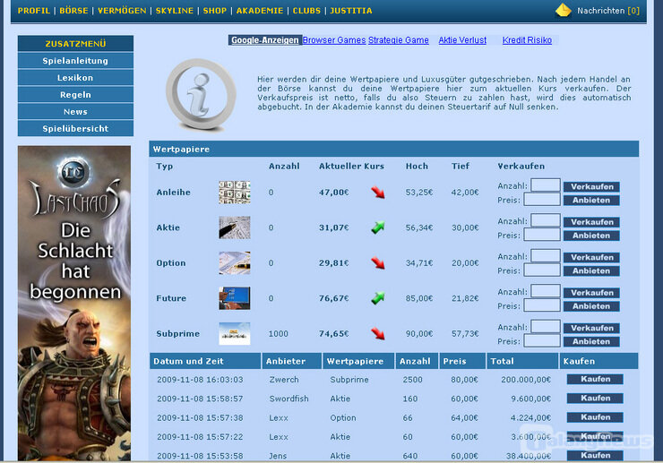Focus the Anzahl field for Subprime

pyautogui.click(x=546, y=326)
